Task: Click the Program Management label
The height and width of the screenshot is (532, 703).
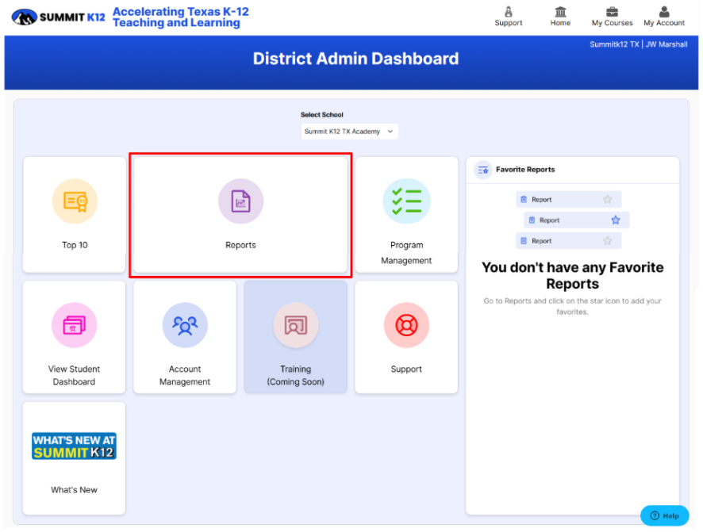Action: tap(406, 253)
